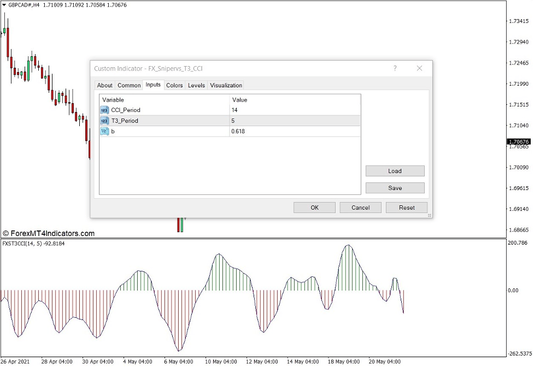Switch to the Colors tab

pyautogui.click(x=174, y=85)
